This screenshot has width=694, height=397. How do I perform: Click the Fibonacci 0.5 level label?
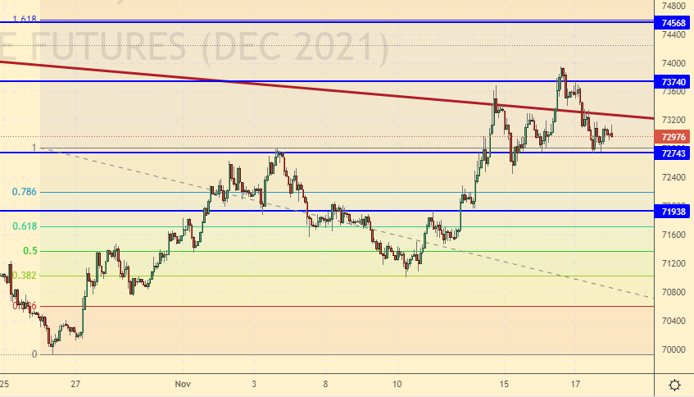(x=30, y=251)
